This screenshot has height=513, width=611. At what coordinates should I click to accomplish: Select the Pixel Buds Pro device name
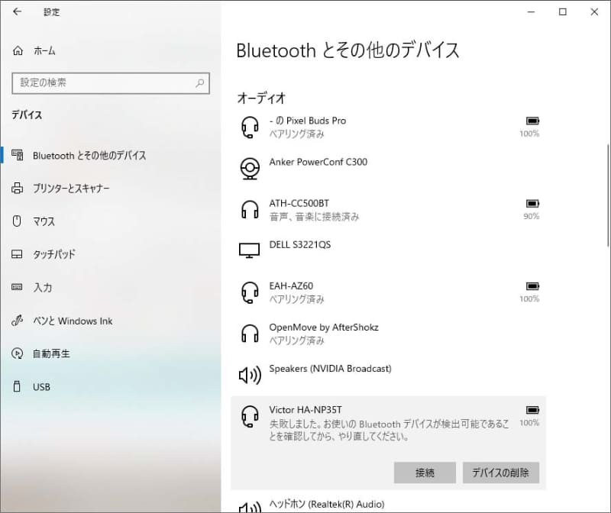[x=308, y=121]
